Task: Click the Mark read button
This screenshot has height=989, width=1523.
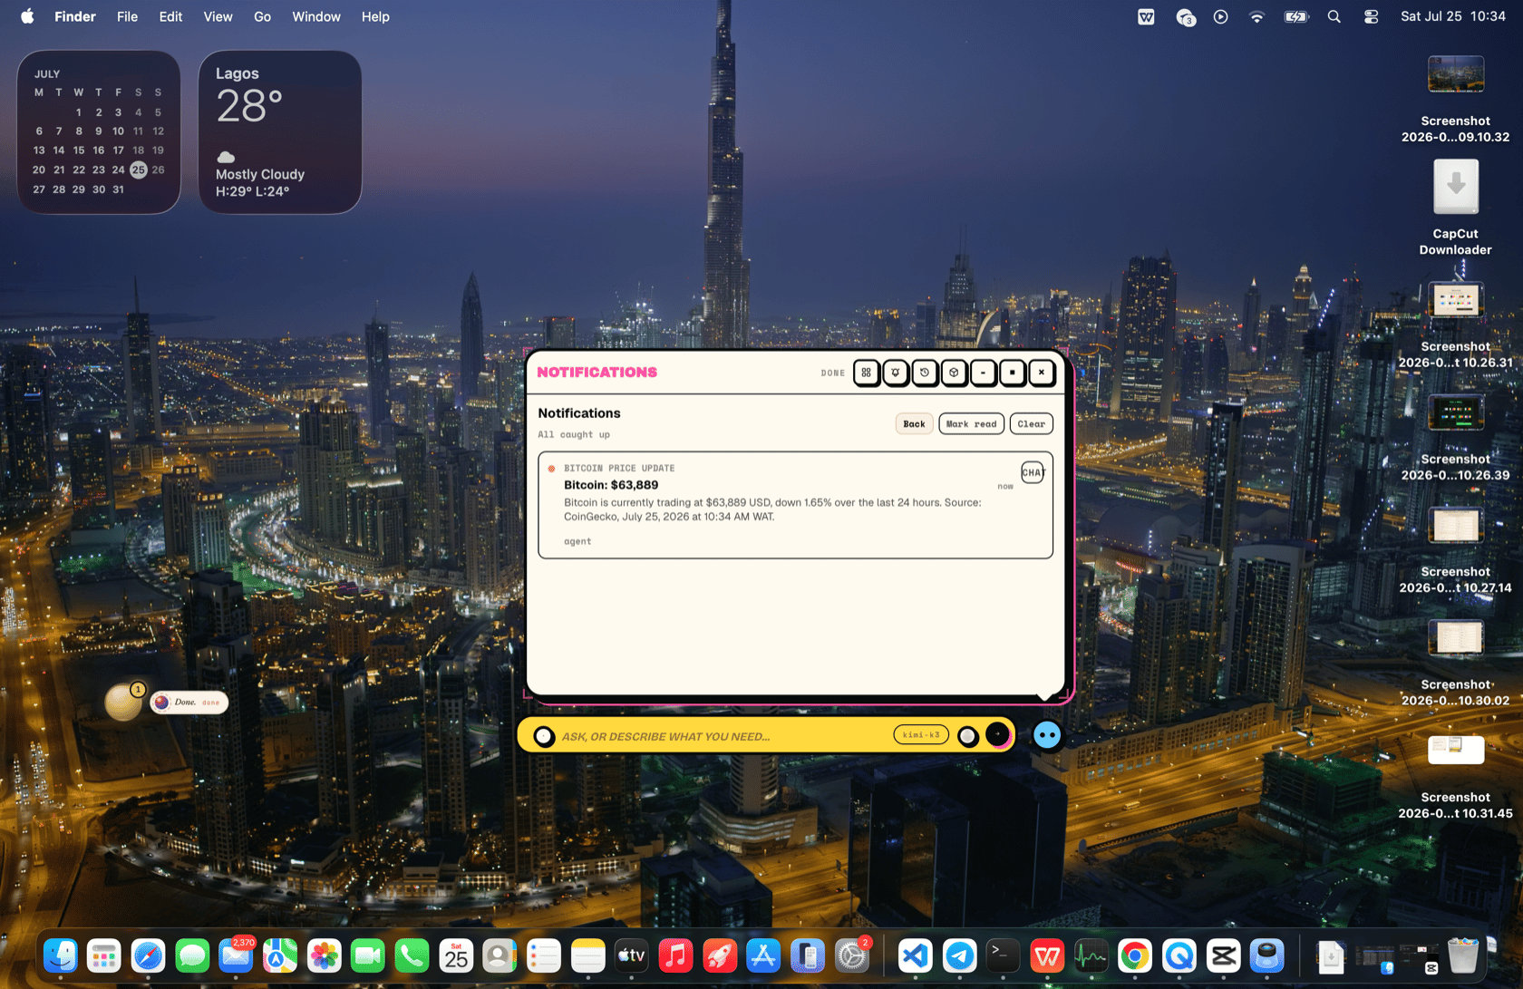Action: click(x=971, y=424)
